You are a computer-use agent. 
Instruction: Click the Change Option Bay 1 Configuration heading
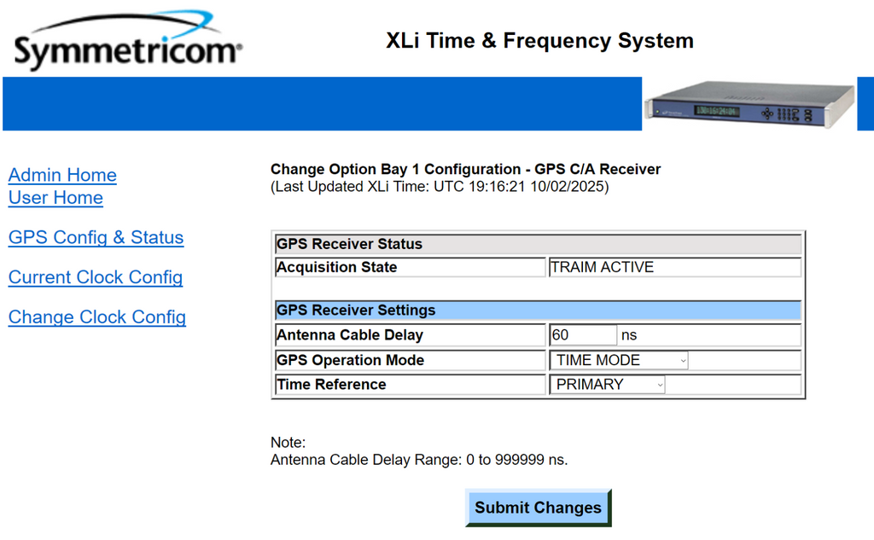click(465, 169)
